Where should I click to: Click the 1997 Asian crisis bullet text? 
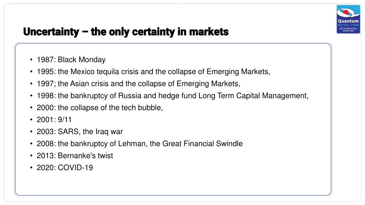tap(139, 84)
